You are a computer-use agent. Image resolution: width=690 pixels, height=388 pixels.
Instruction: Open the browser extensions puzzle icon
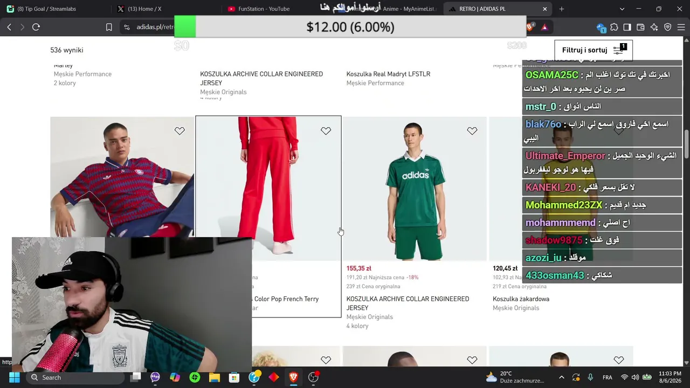614,27
